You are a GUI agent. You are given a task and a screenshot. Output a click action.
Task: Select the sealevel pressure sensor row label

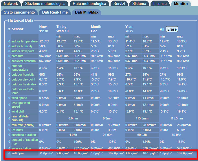(x=23, y=61)
